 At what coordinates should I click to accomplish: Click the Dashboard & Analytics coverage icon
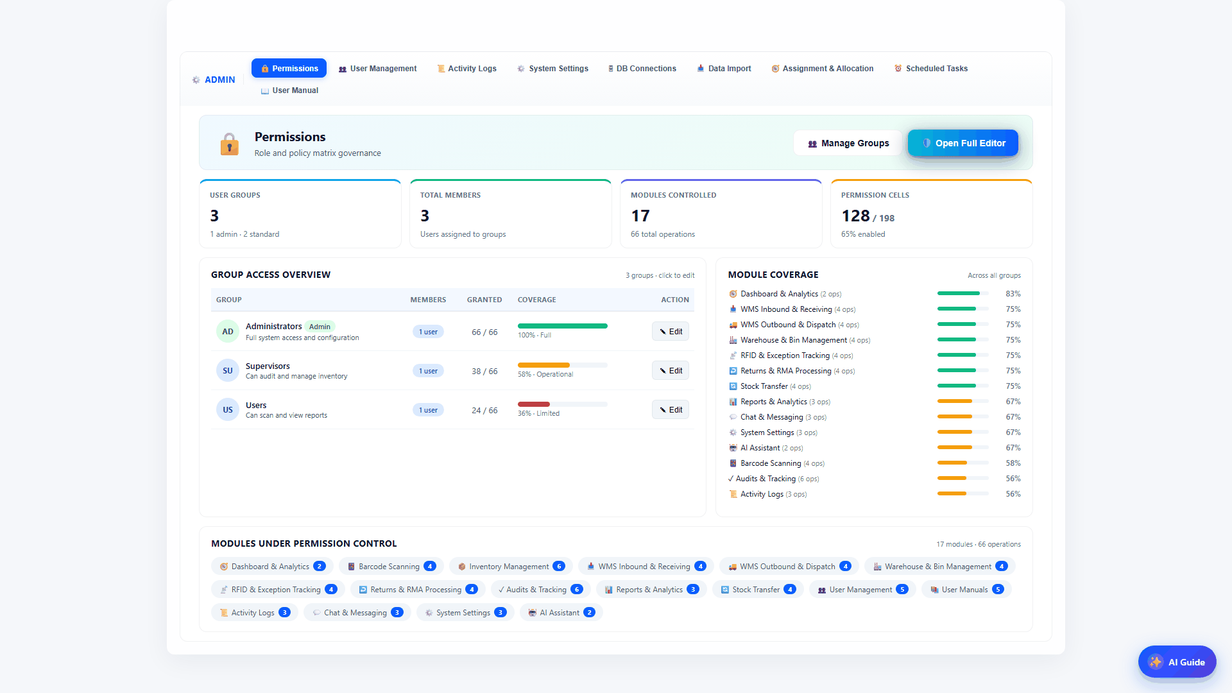[x=733, y=294]
